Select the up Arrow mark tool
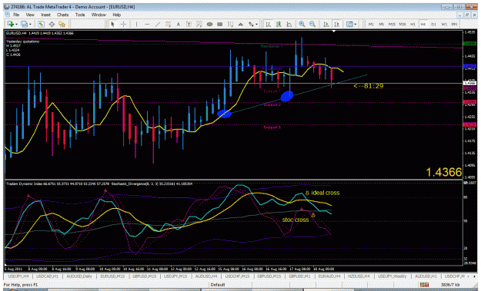Screen dimensions: 481x291 [x=241, y=24]
